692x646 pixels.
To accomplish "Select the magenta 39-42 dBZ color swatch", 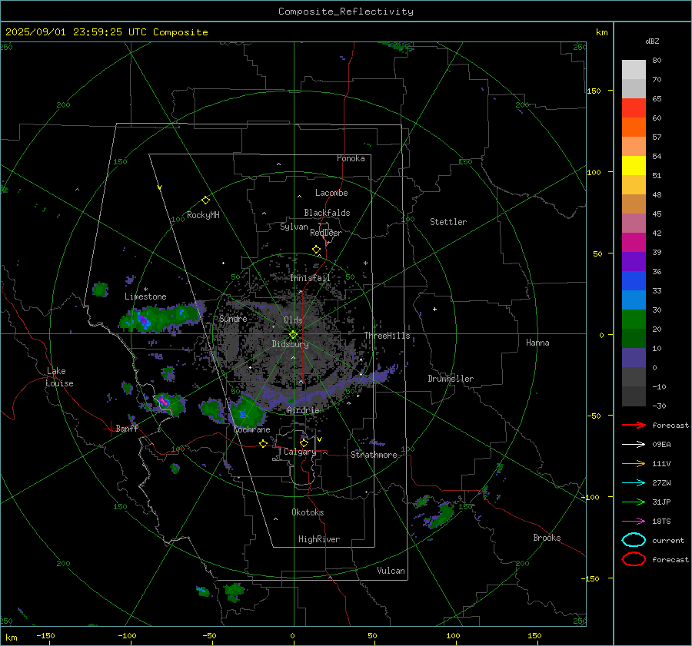I will 634,243.
